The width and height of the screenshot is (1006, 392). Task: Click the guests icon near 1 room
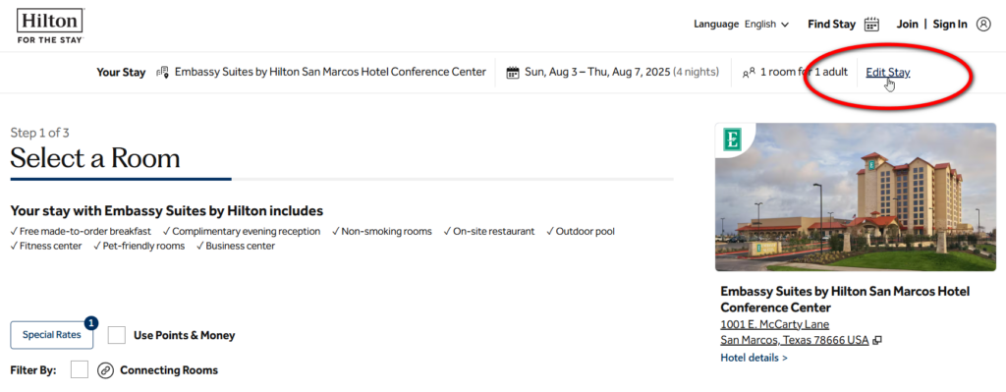click(748, 73)
